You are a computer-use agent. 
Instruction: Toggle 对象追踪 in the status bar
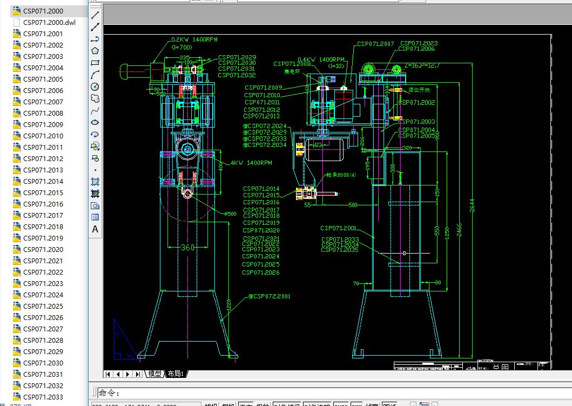(x=318, y=404)
